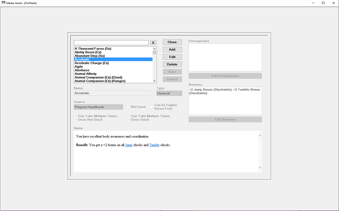Click the disabled Save button

pos(172,72)
